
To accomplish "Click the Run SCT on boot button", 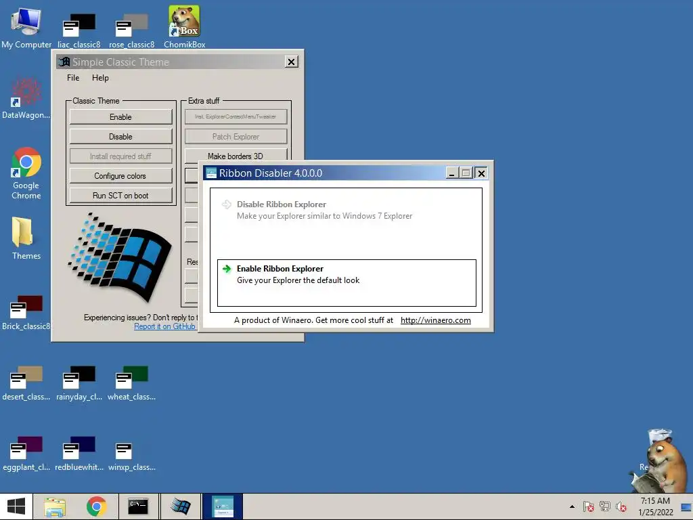I will click(x=120, y=196).
